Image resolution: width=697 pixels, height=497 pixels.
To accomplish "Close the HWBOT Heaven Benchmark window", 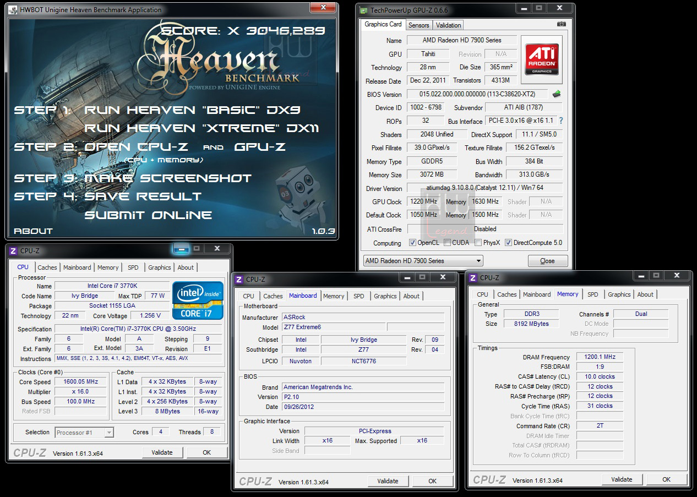I will pos(324,8).
